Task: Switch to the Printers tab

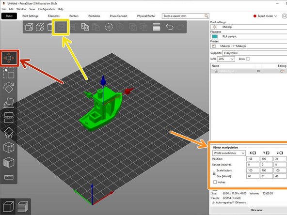Action: click(x=74, y=16)
